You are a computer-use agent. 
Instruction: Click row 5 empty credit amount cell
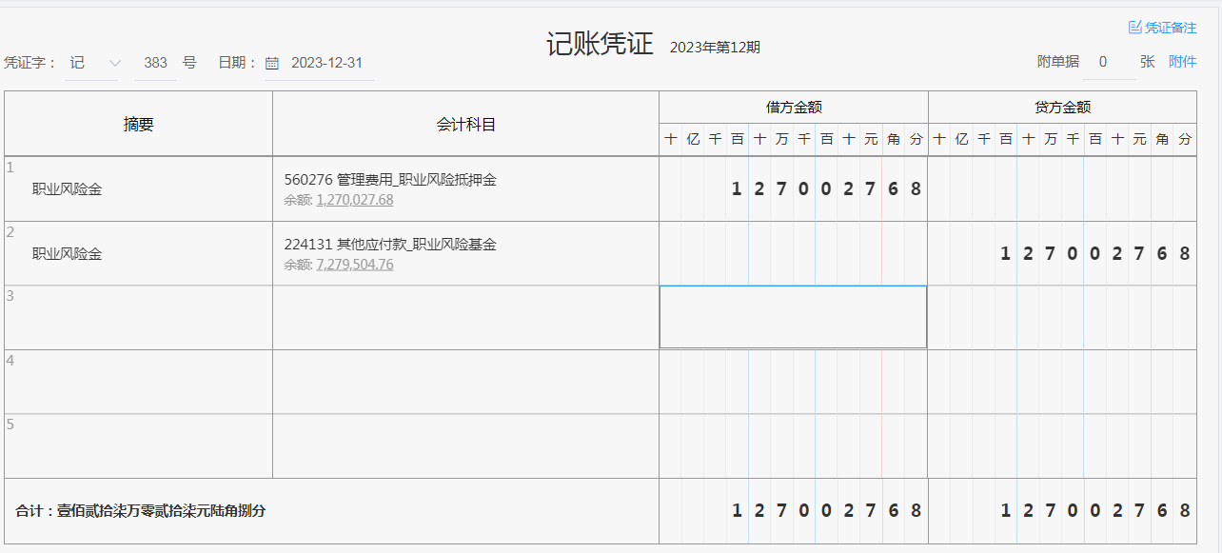(x=1062, y=445)
